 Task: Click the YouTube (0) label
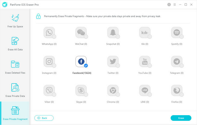(145, 73)
